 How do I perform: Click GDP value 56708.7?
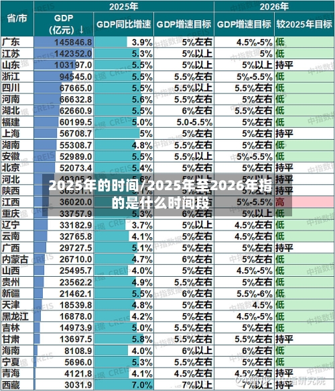click(x=64, y=134)
